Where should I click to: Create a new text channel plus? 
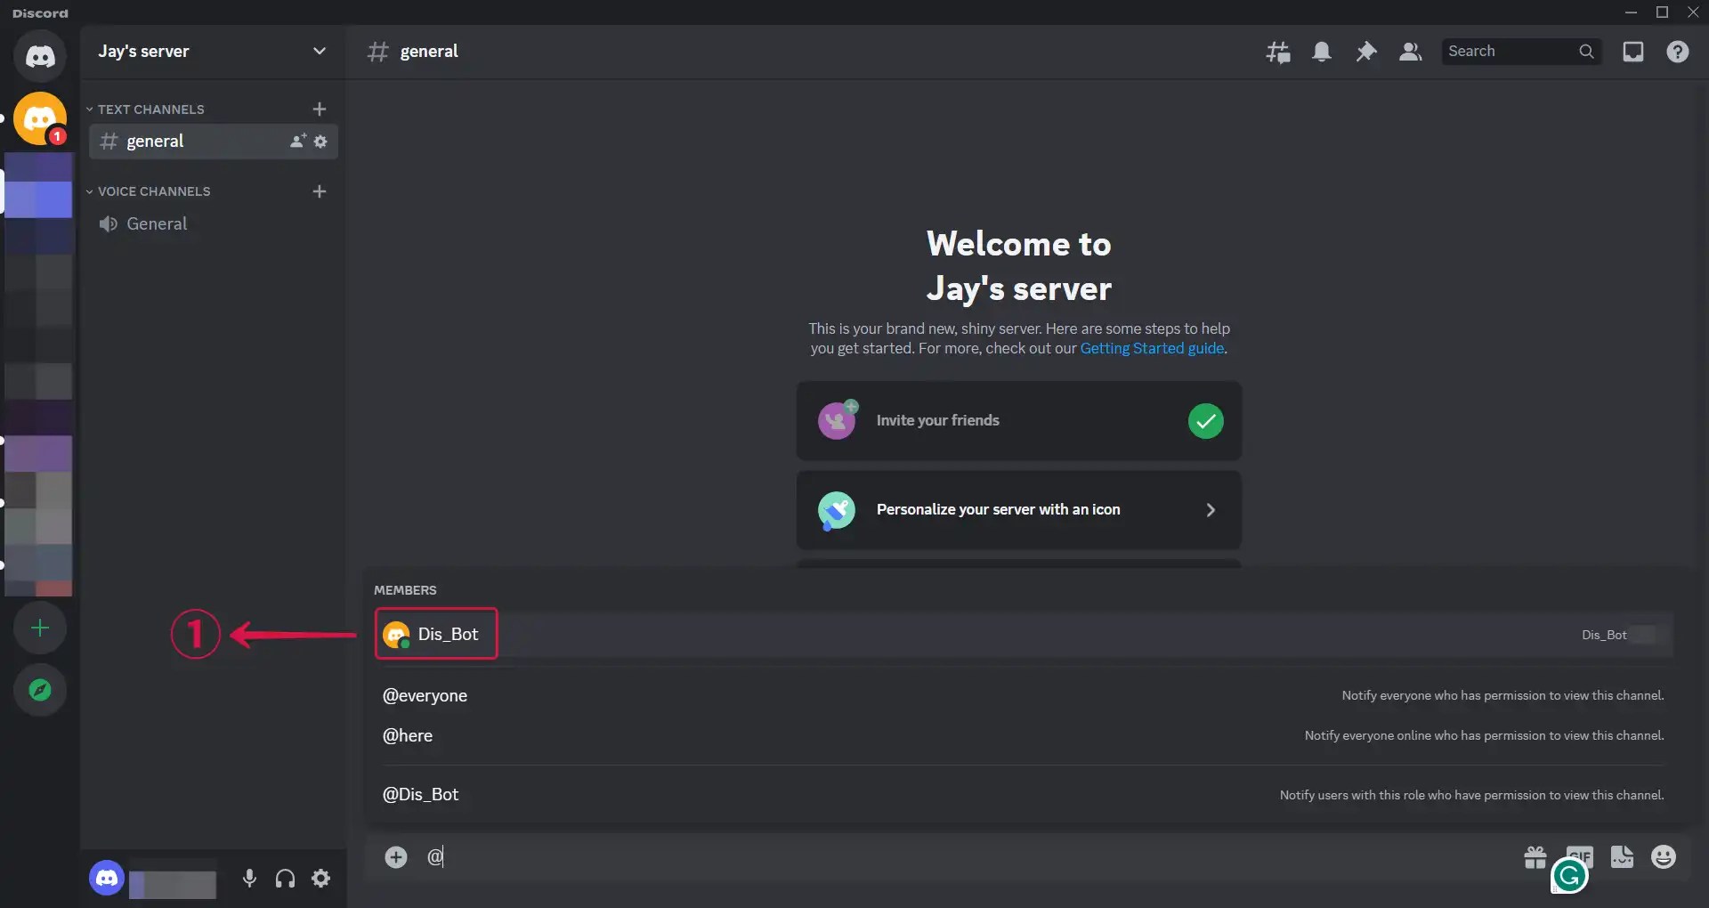point(320,109)
